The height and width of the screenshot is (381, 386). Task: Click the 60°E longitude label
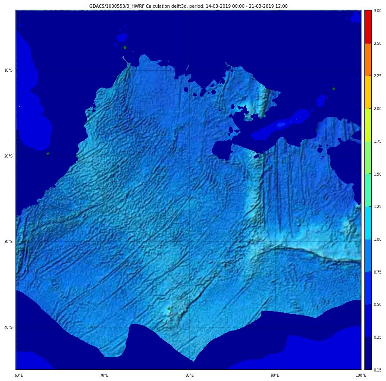pyautogui.click(x=19, y=375)
